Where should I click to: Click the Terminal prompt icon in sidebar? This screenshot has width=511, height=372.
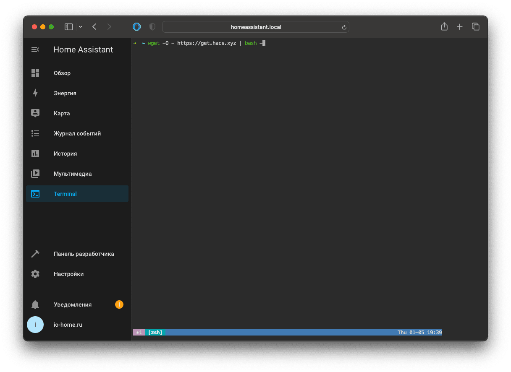point(35,193)
